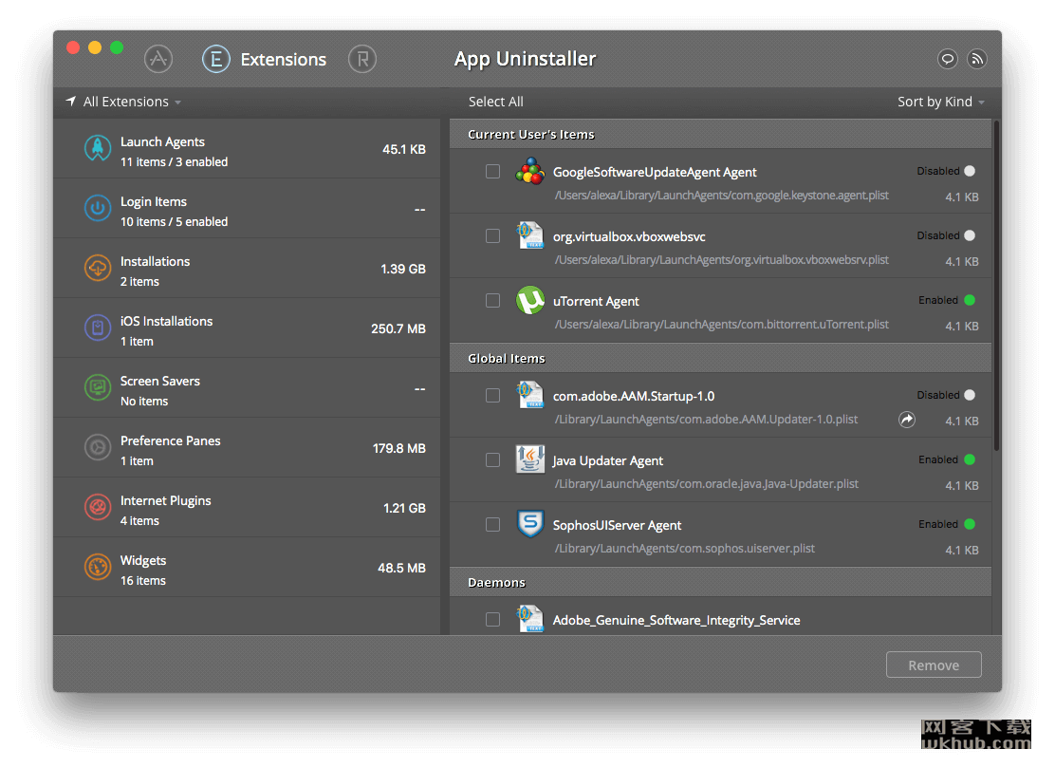Disable the Java Updater Agent status toggle

970,459
